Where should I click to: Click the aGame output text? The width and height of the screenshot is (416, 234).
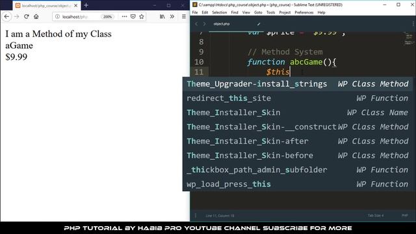click(19, 45)
